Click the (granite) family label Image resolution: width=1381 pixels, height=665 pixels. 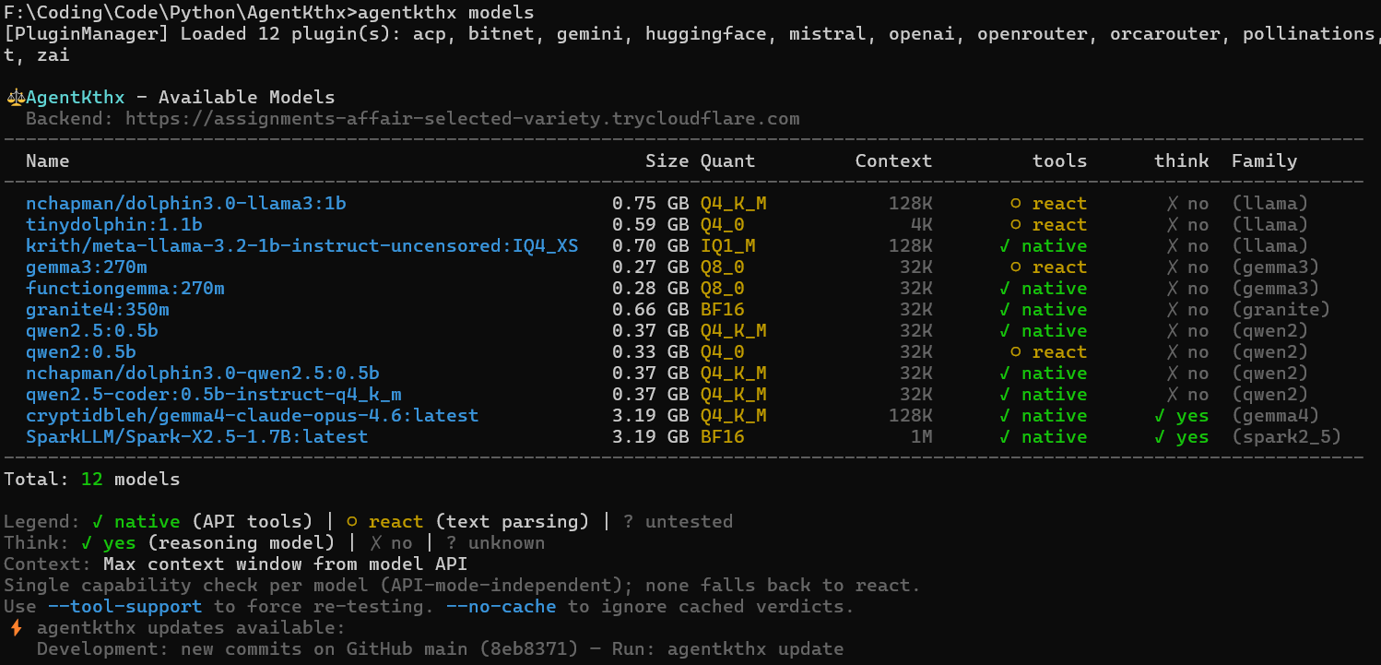tap(1281, 309)
